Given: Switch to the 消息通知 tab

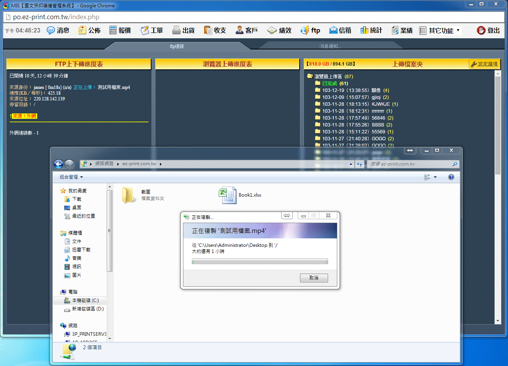Looking at the screenshot, I should pyautogui.click(x=330, y=46).
